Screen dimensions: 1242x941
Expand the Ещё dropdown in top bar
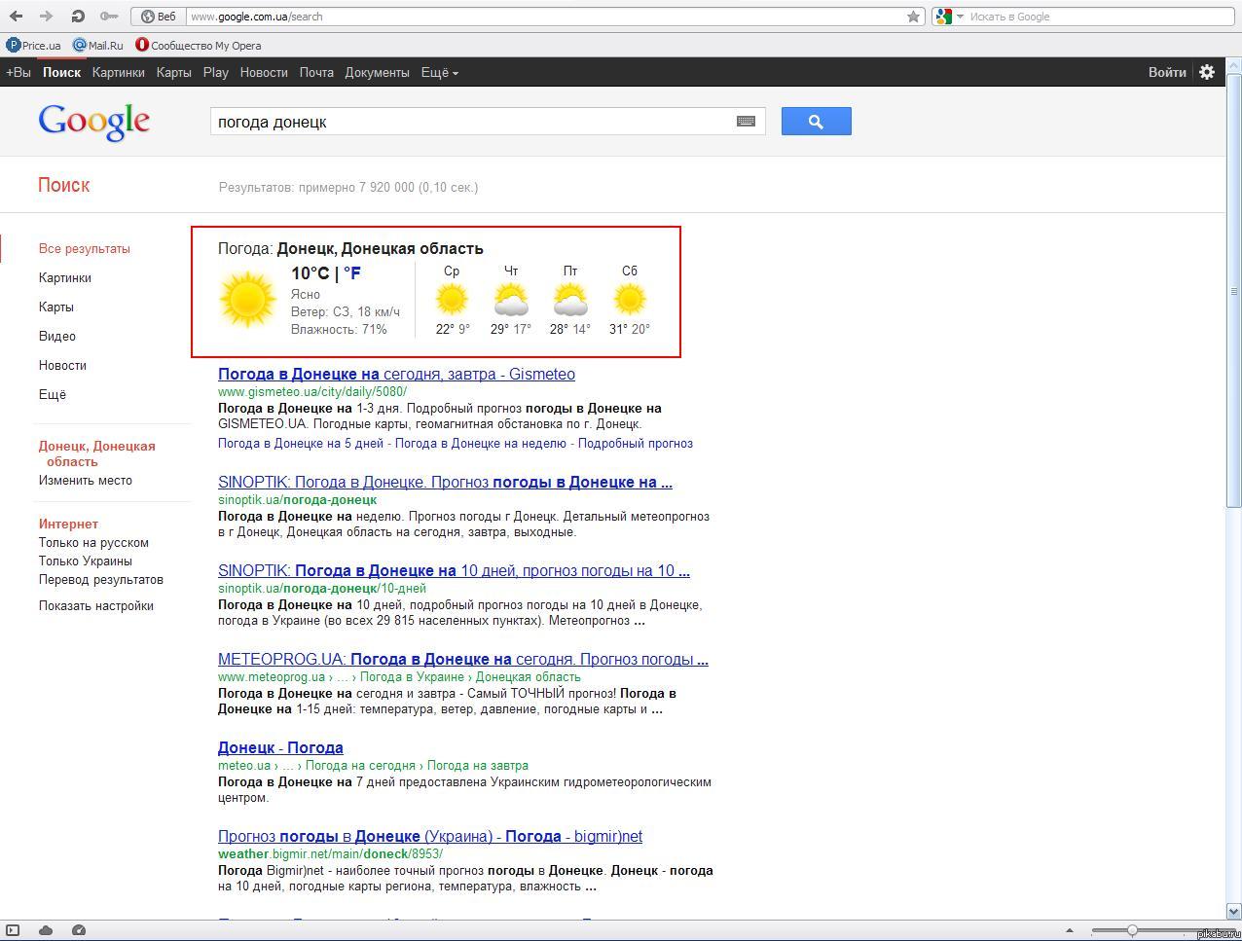pyautogui.click(x=439, y=72)
